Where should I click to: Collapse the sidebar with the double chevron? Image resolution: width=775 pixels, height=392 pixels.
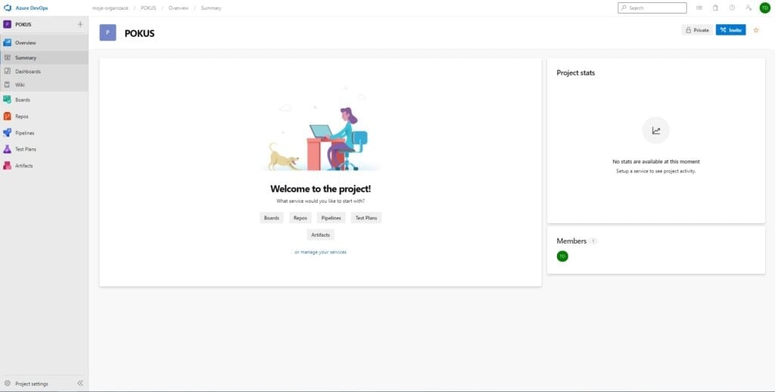tap(80, 384)
